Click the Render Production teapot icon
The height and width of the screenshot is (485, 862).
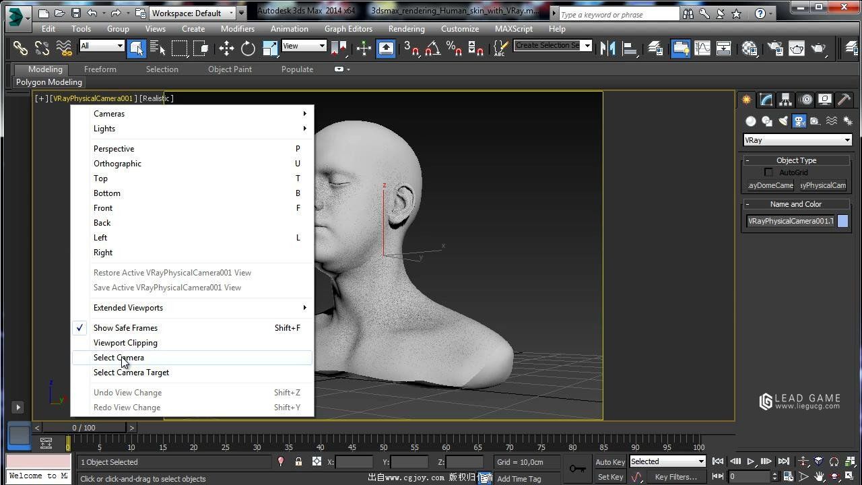818,48
